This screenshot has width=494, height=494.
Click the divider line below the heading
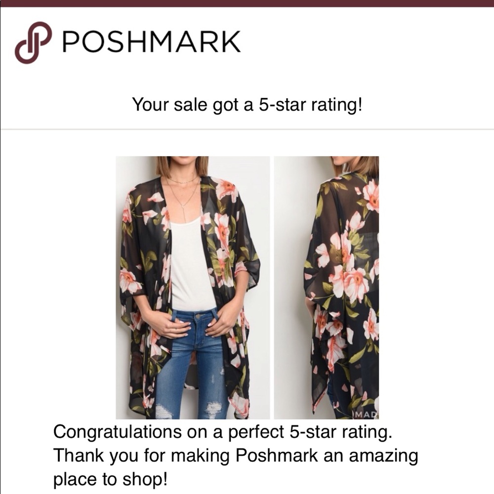[x=247, y=129]
